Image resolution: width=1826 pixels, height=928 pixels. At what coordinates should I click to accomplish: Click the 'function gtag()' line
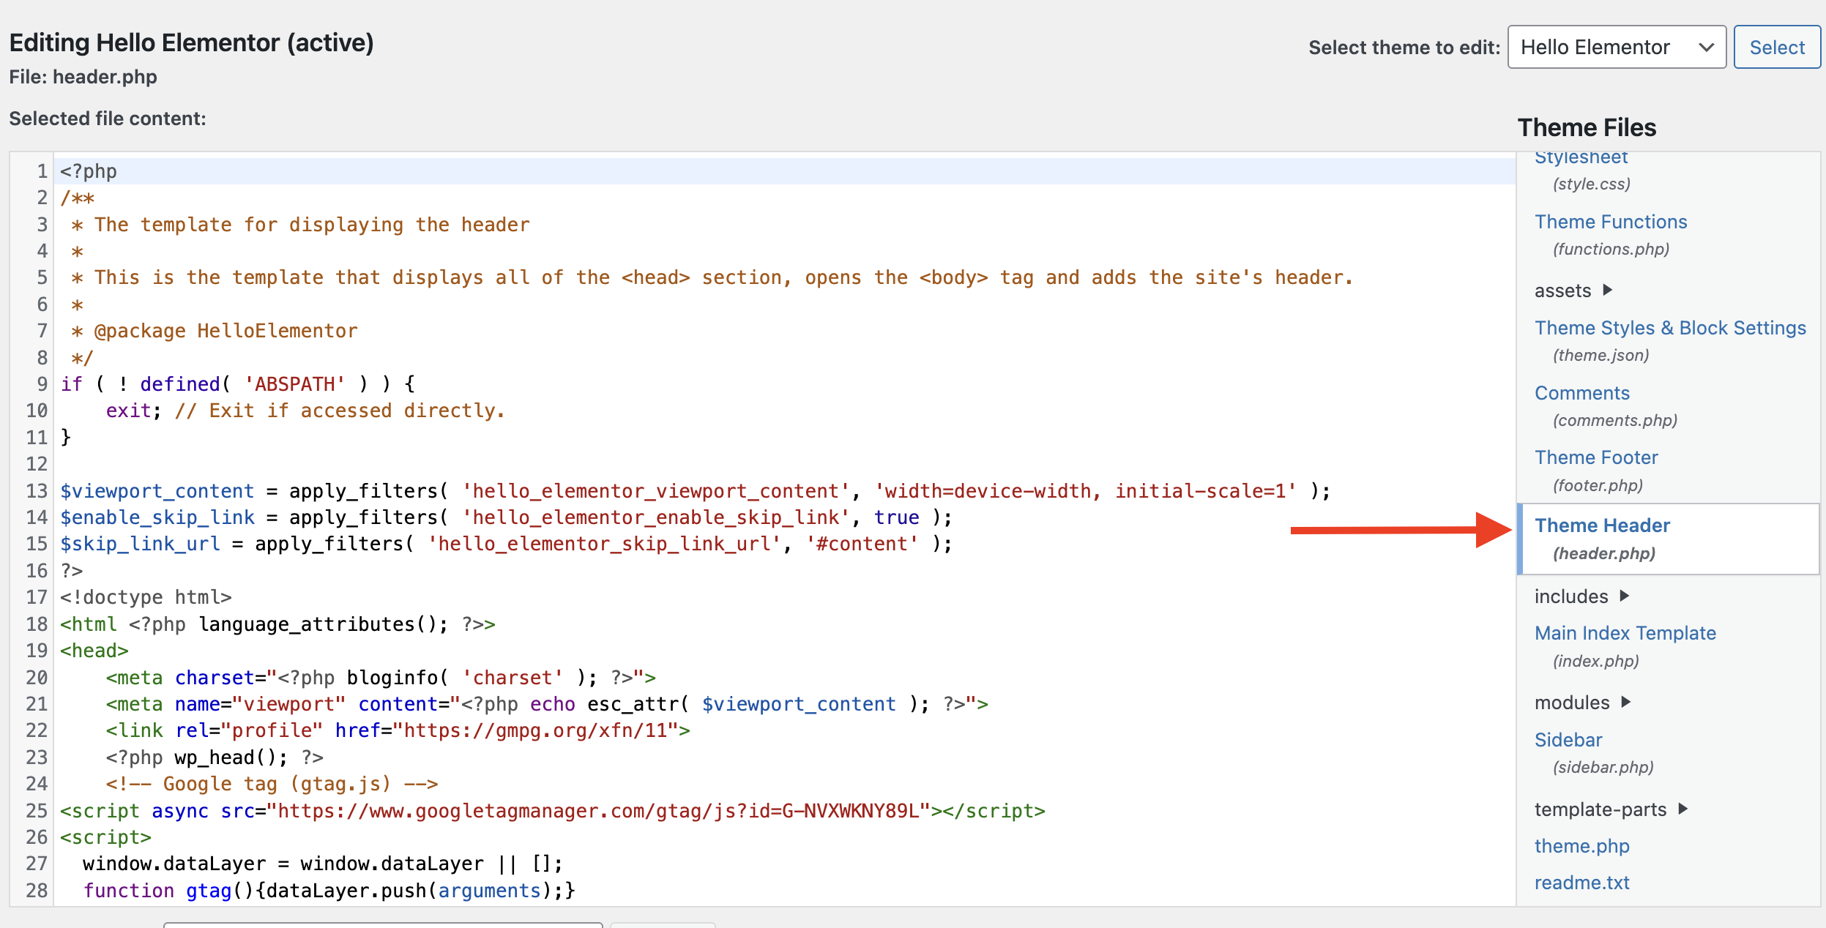click(x=329, y=891)
